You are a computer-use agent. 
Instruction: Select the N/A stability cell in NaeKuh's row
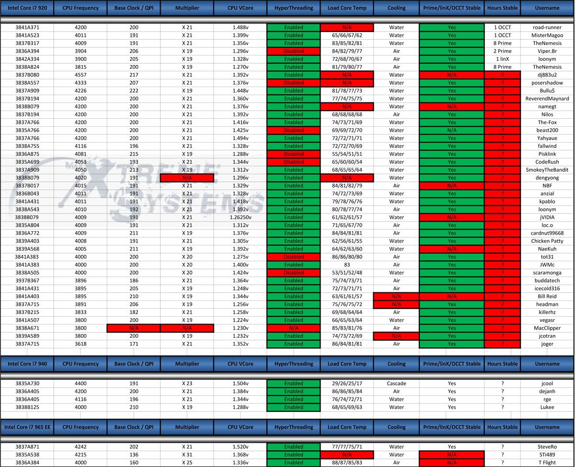coord(452,249)
